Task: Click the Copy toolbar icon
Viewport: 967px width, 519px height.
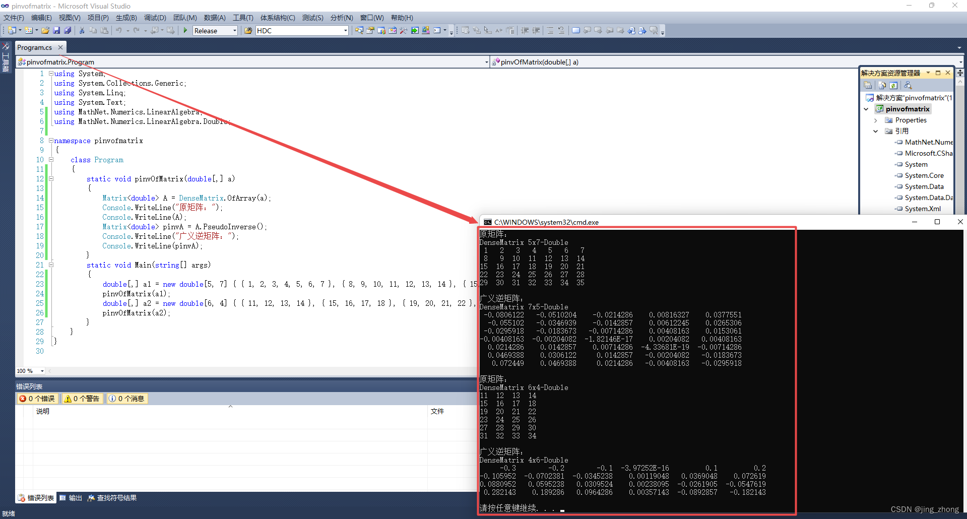Action: [93, 31]
